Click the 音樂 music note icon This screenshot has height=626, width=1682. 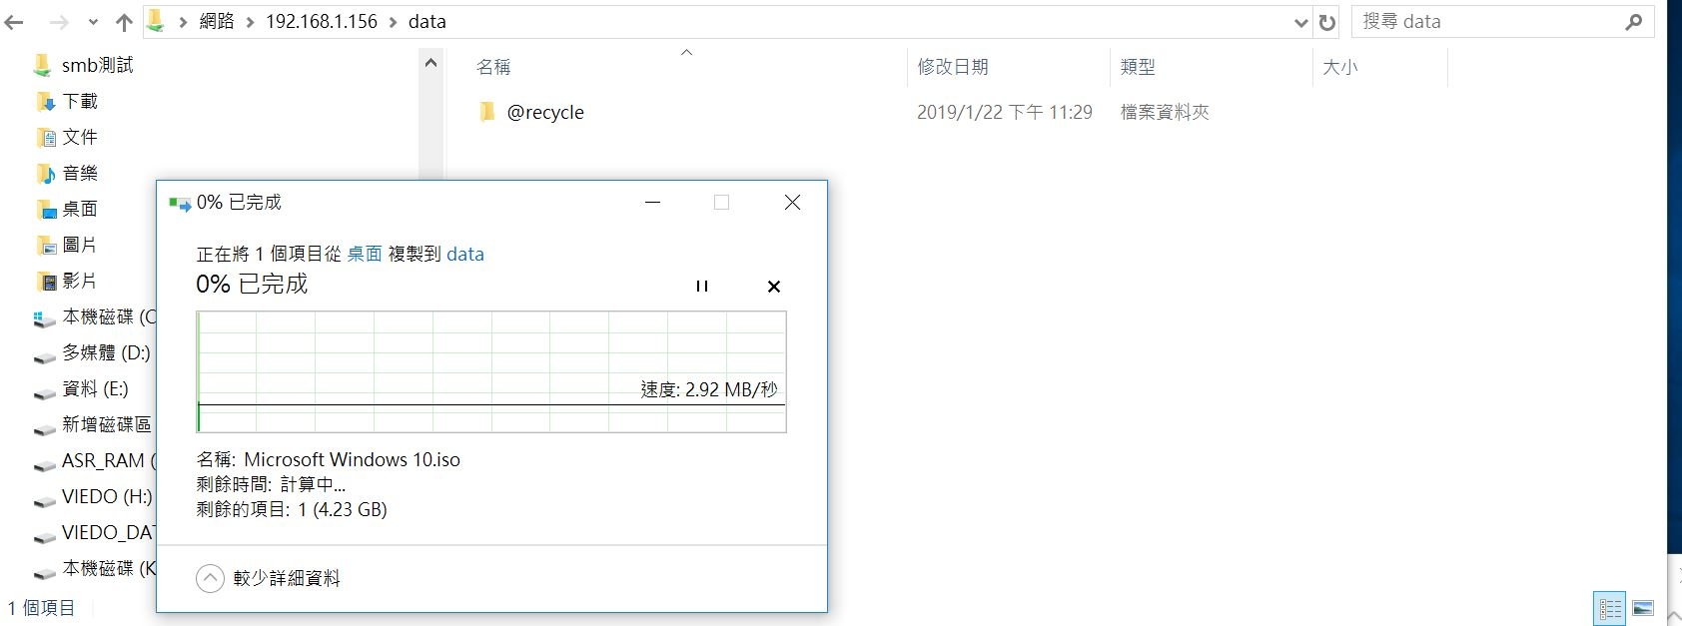tap(46, 174)
